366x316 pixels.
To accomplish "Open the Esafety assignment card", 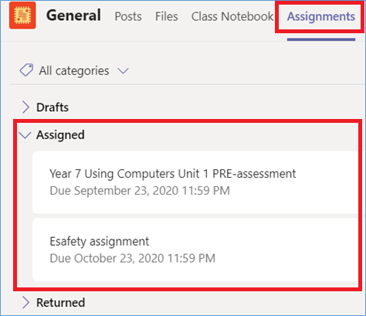I will point(195,250).
